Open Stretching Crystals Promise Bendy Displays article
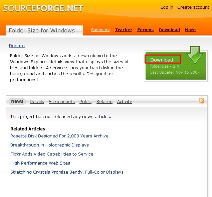This screenshot has width=212, height=197. [67, 172]
